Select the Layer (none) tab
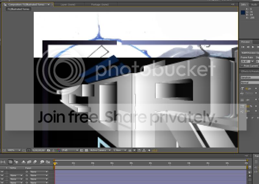Screen dimensions: 259x184 pos(68,5)
